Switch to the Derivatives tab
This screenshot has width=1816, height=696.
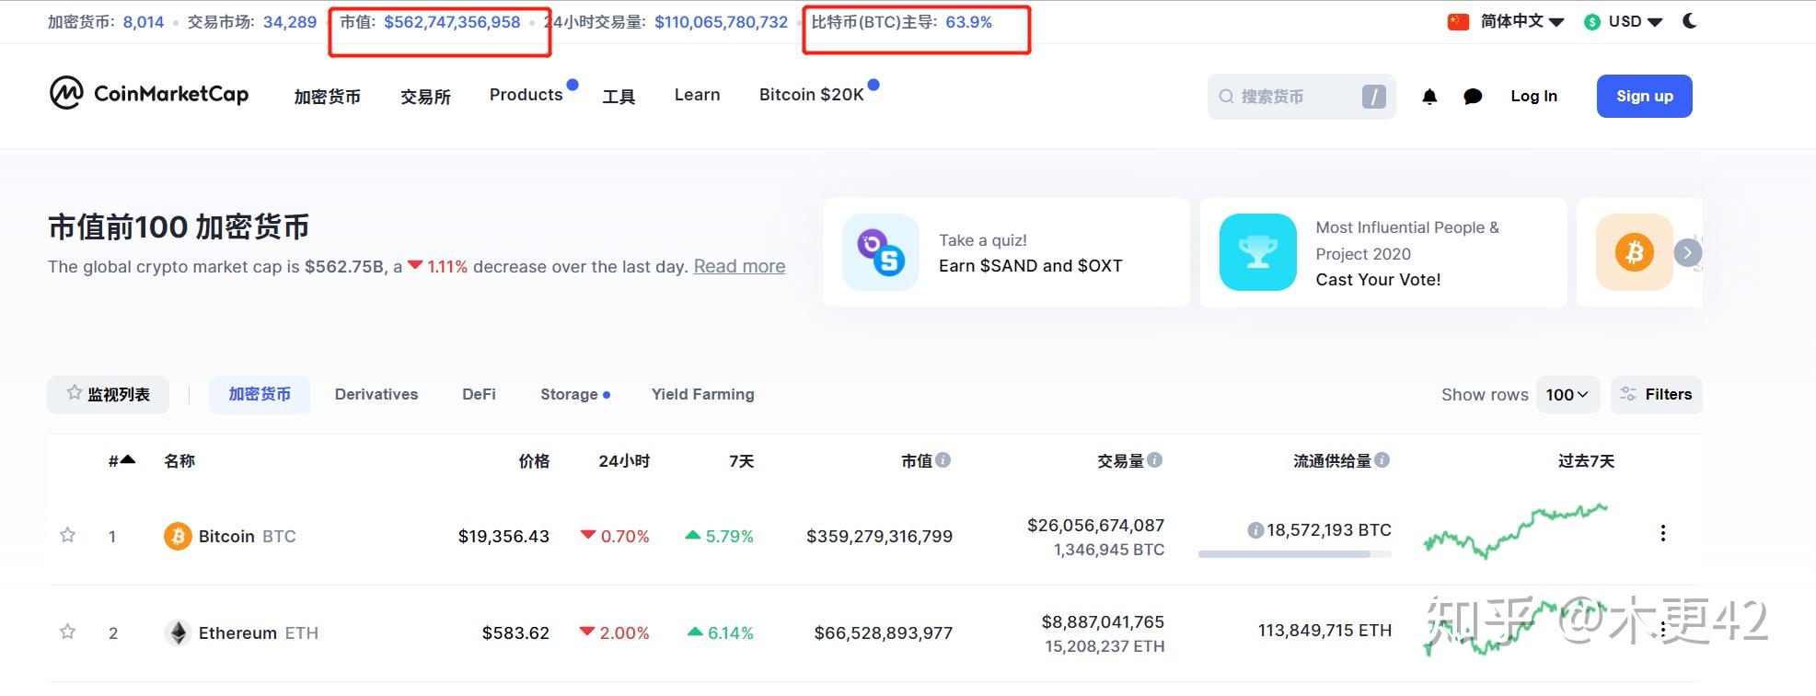click(x=376, y=394)
